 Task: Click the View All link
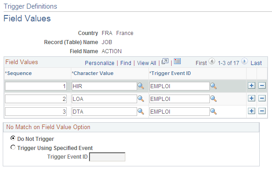pyautogui.click(x=147, y=63)
